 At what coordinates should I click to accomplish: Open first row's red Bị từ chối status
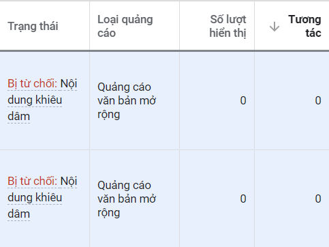point(32,83)
